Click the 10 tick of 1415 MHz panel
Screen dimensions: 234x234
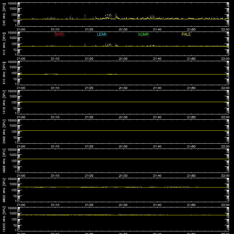click(15, 108)
